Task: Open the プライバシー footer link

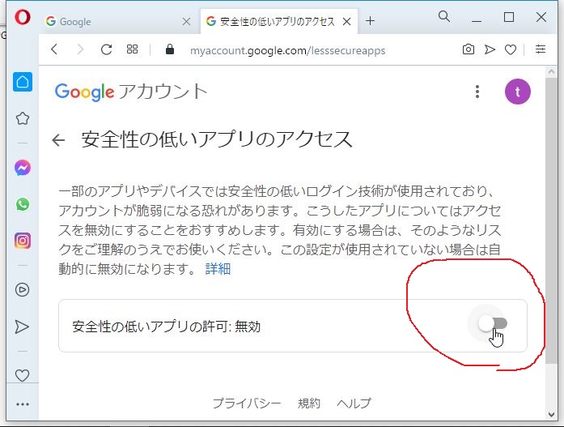Action: (246, 404)
